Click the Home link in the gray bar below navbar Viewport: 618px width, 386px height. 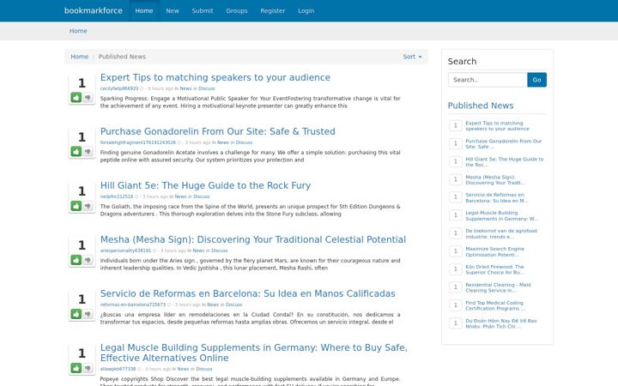78,31
